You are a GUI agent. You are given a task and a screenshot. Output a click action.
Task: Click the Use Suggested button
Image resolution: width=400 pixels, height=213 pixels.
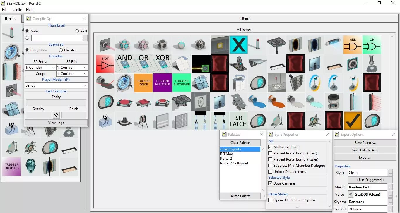pyautogui.click(x=370, y=180)
